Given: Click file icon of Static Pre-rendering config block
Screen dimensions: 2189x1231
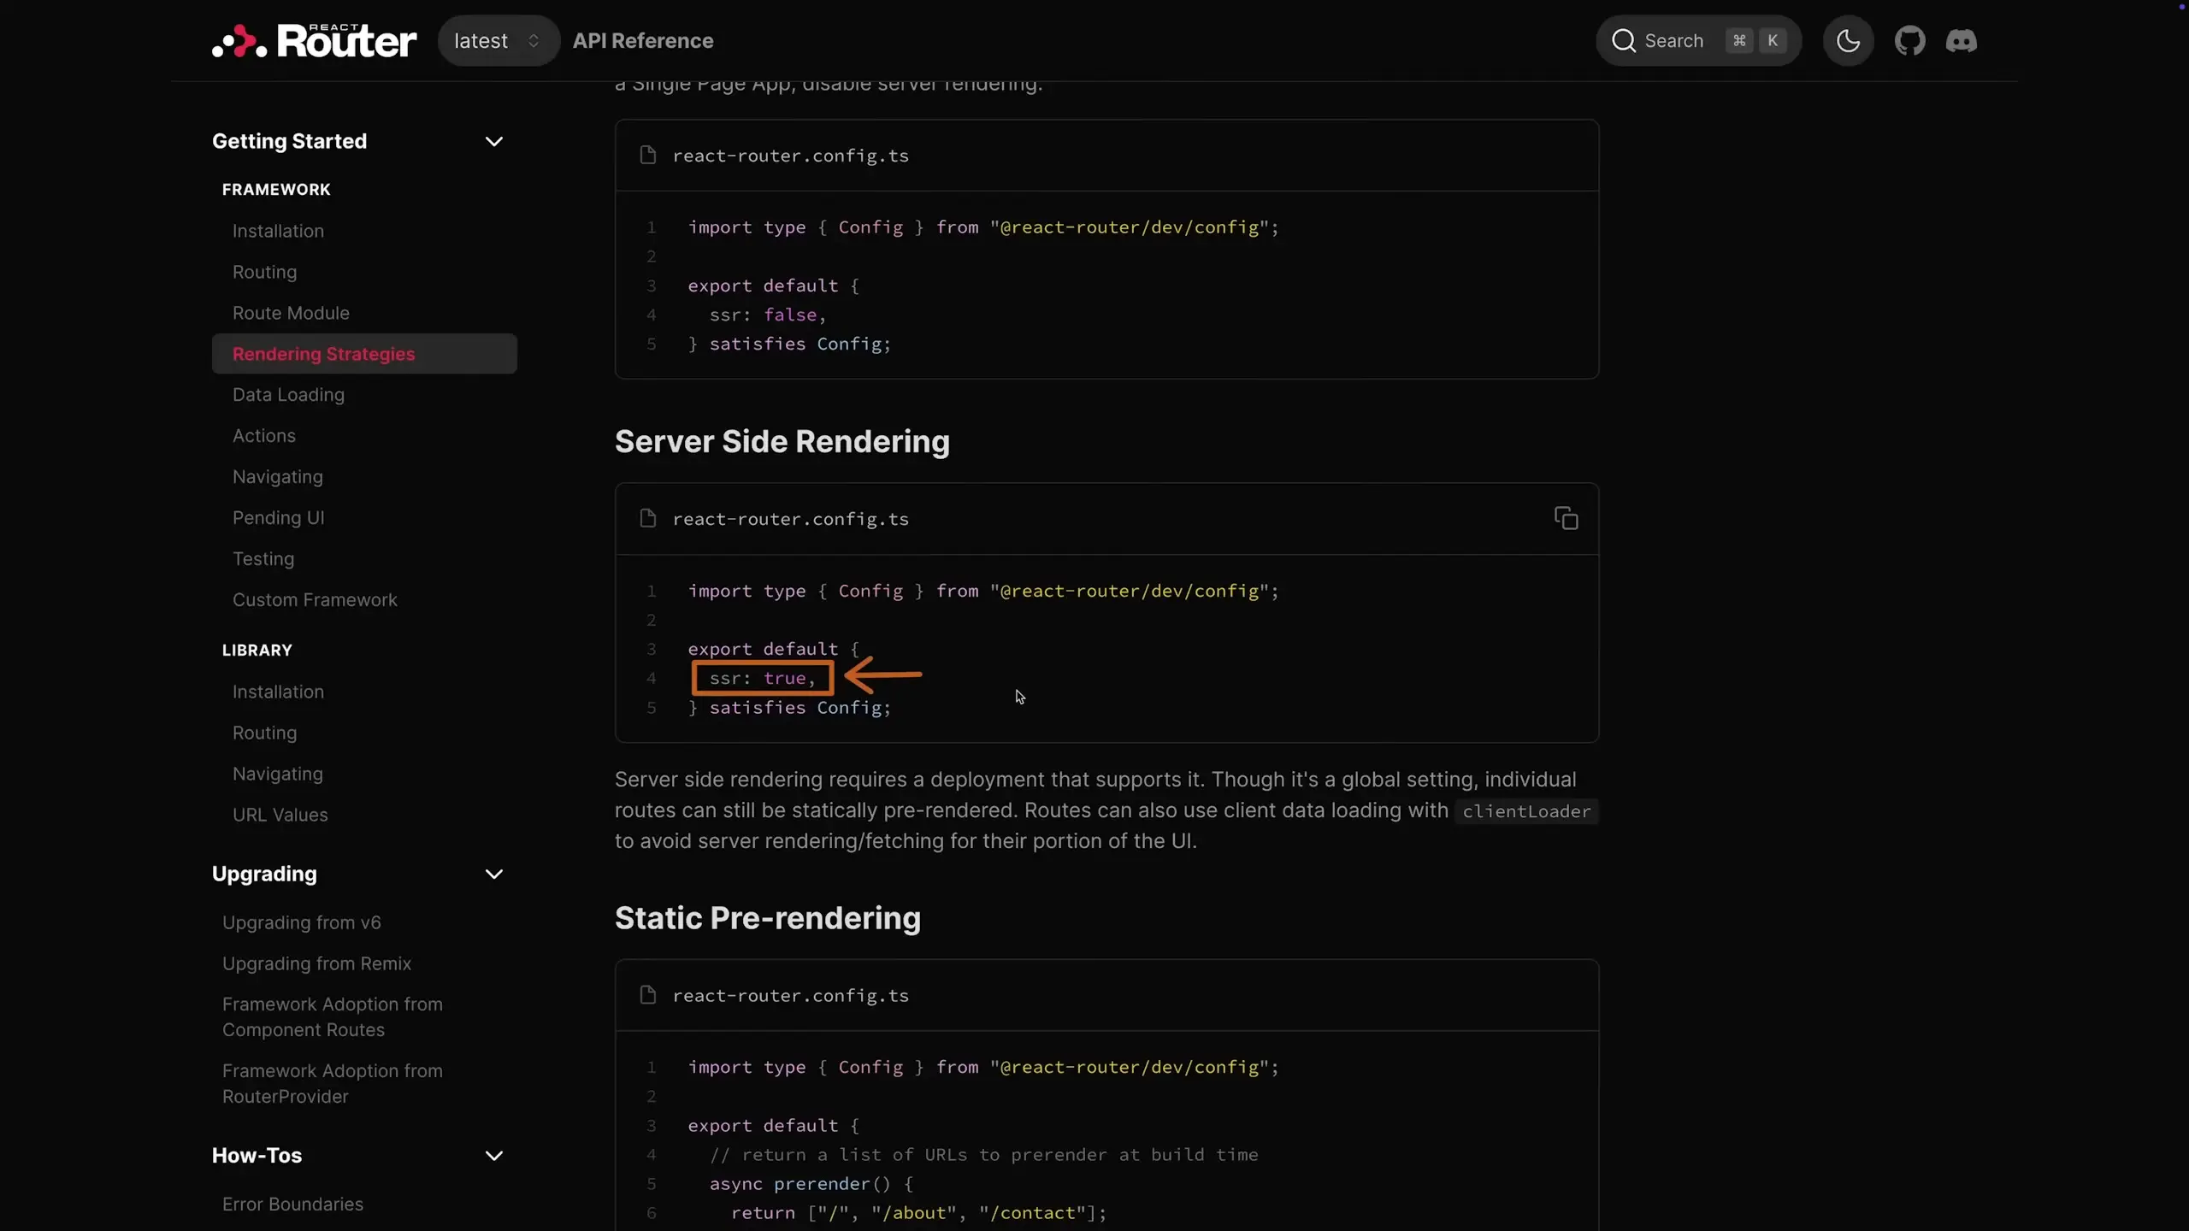Looking at the screenshot, I should coord(648,995).
